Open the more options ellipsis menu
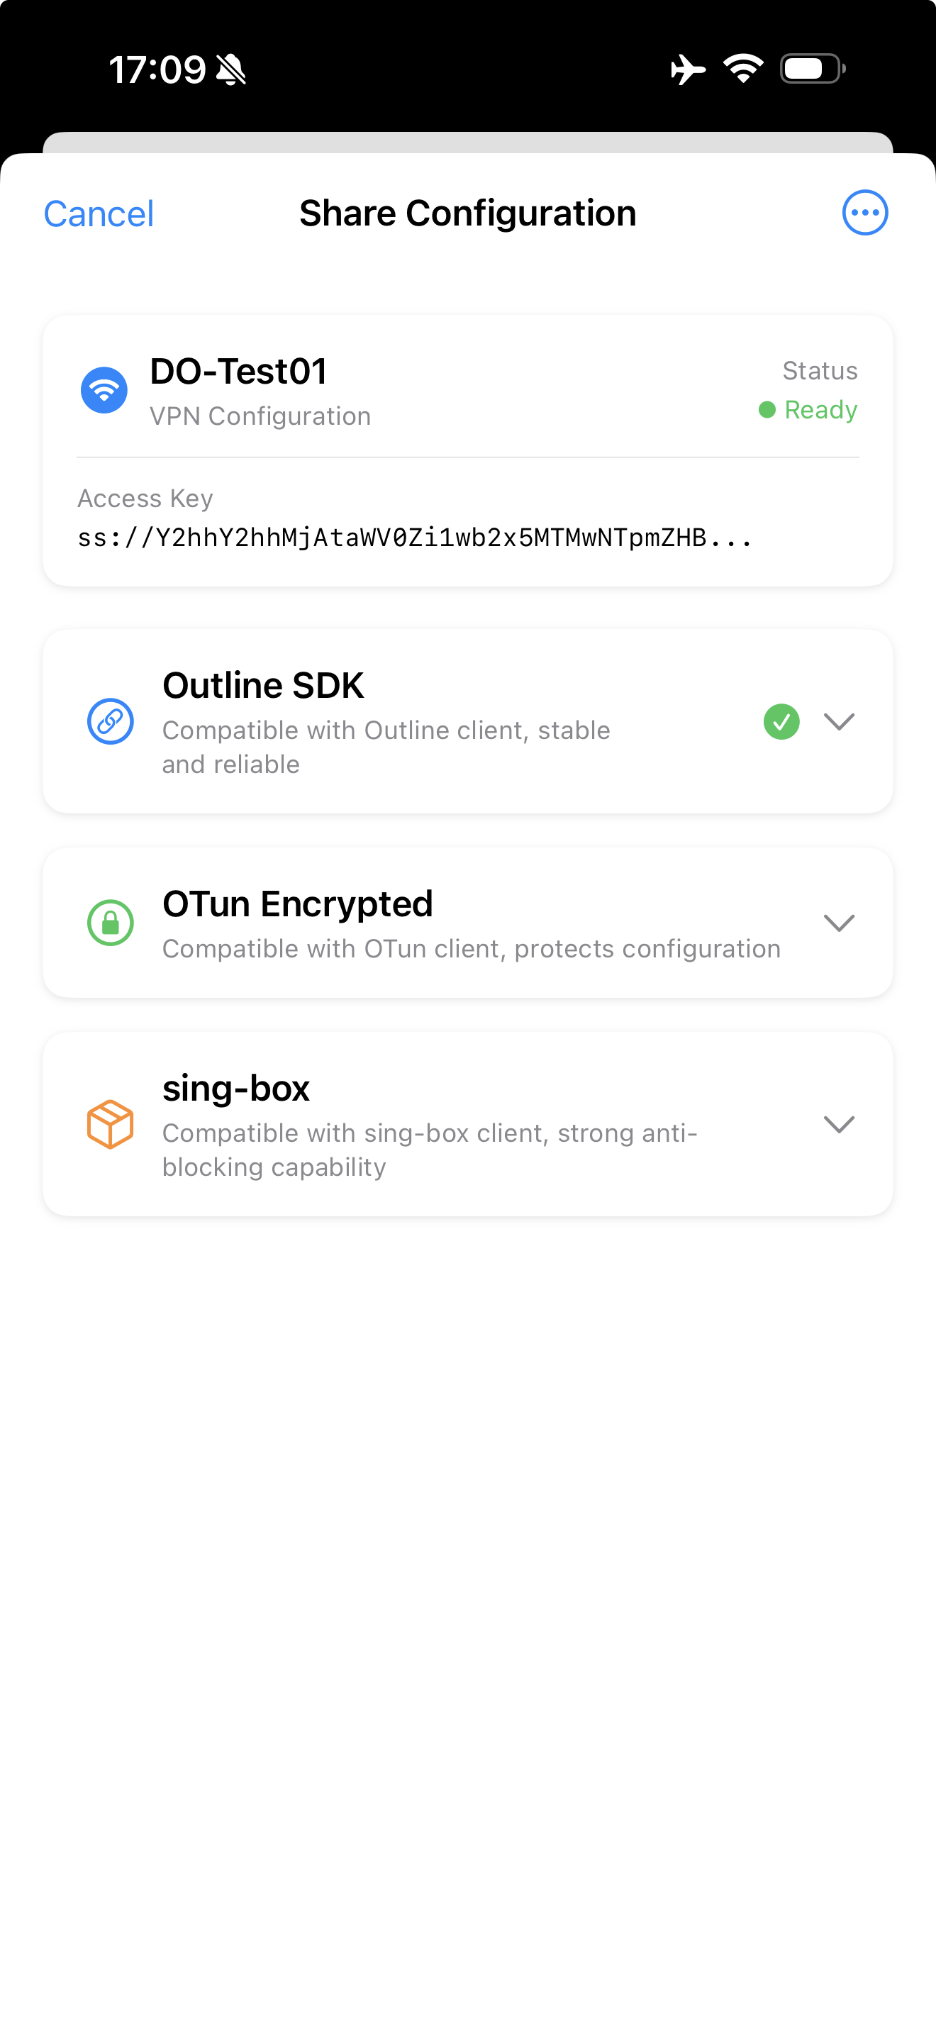 (865, 212)
